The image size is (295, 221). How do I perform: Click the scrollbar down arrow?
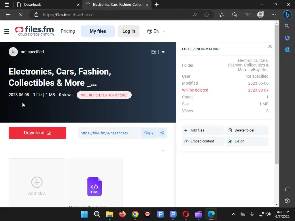277,205
